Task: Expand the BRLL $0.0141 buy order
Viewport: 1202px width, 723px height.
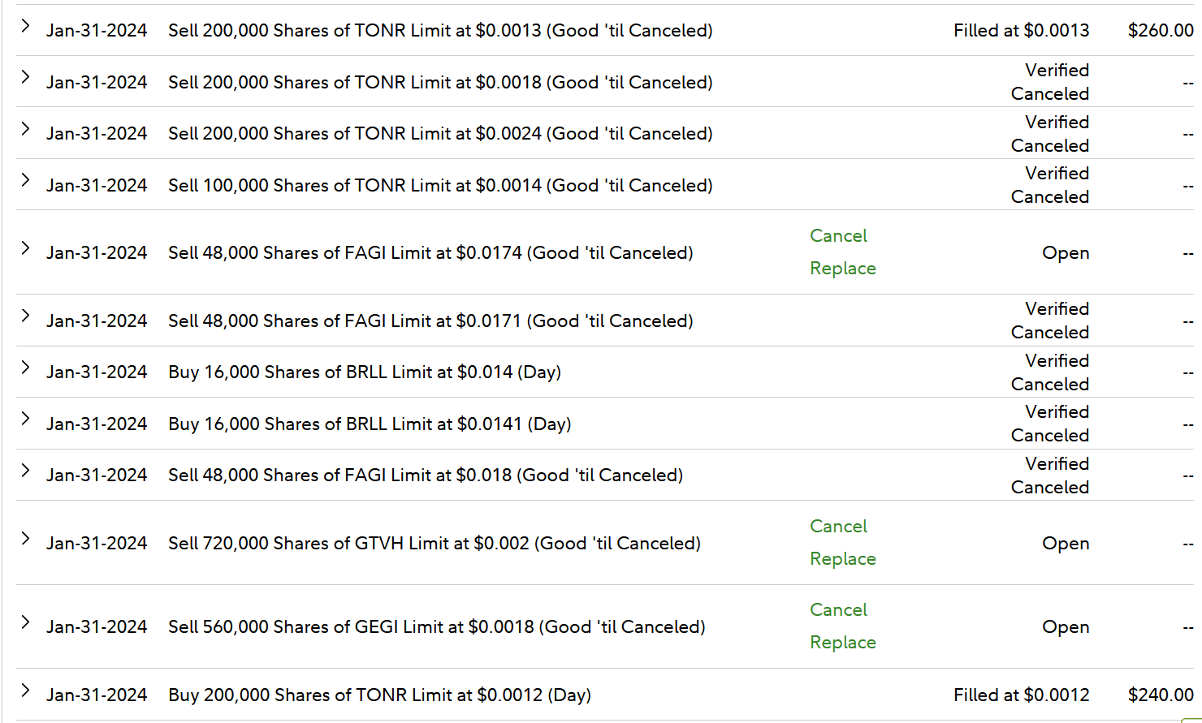Action: 25,419
